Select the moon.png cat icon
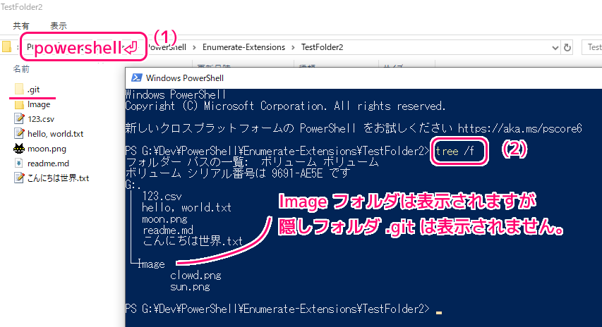The width and height of the screenshot is (602, 327). coord(19,148)
